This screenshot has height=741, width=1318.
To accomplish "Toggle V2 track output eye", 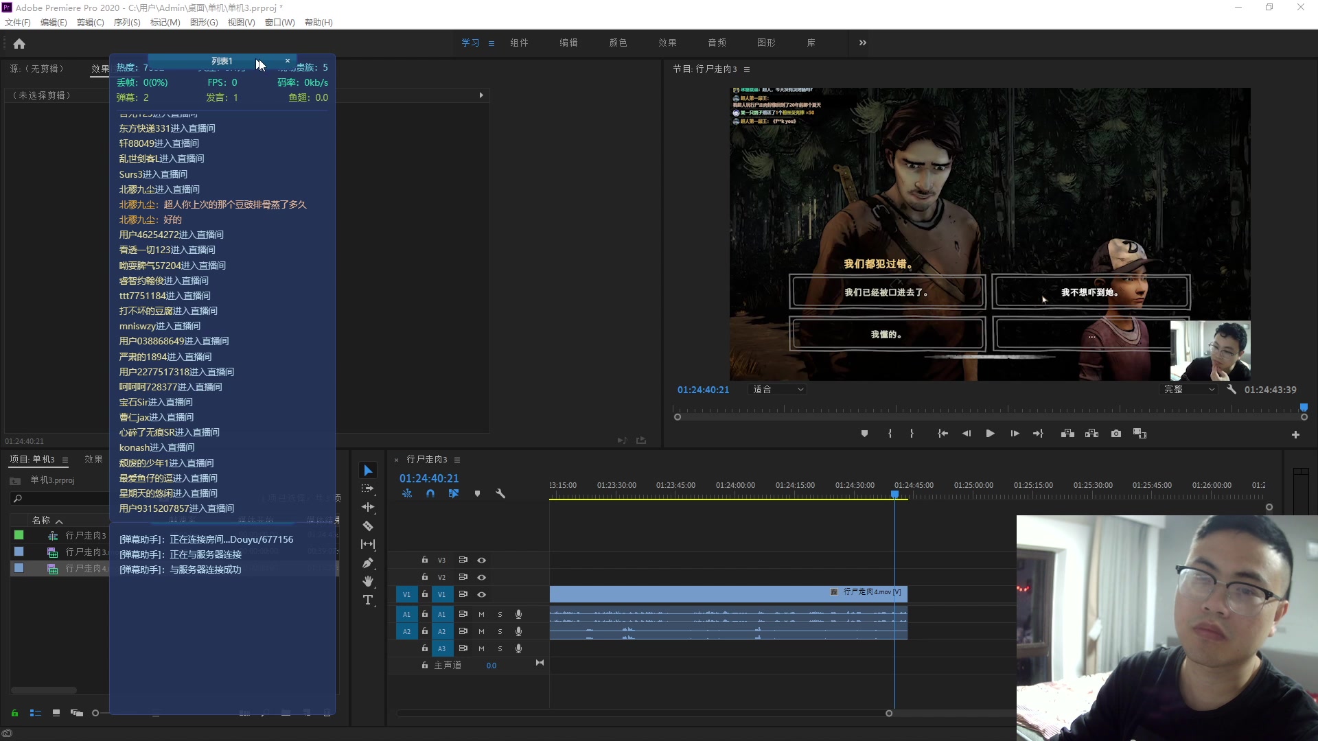I will (481, 577).
